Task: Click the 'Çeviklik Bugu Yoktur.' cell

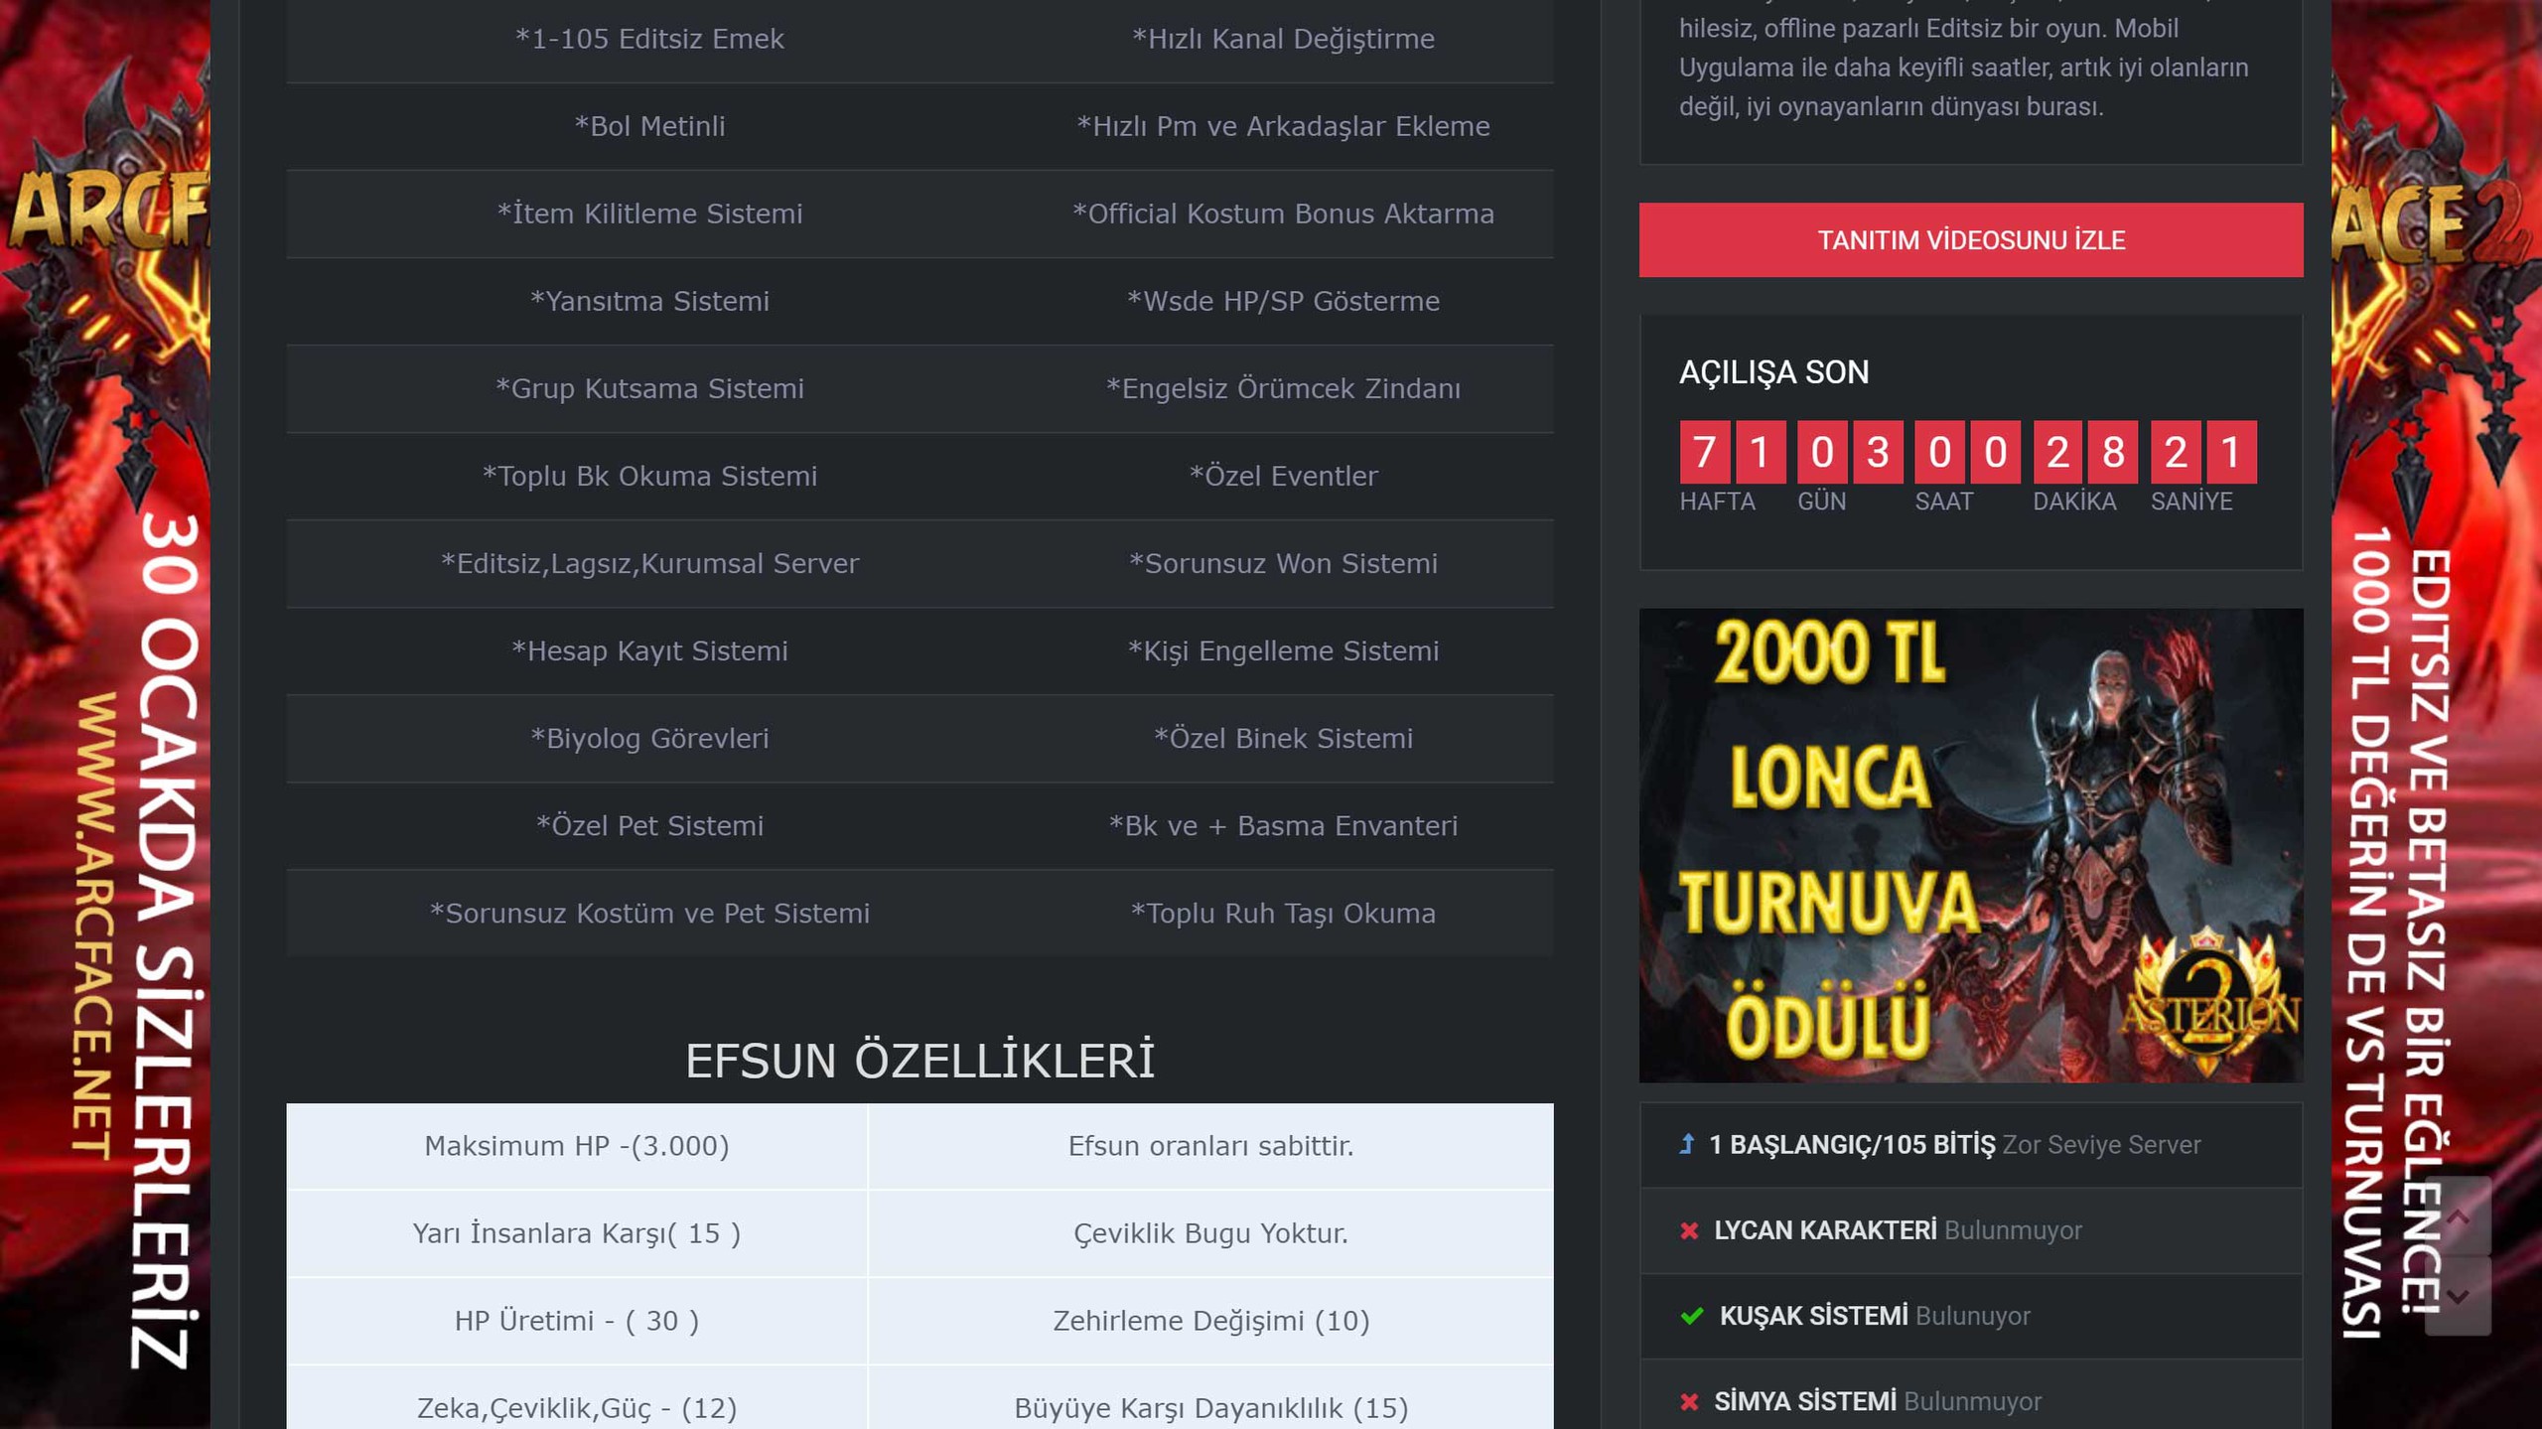Action: [1211, 1233]
